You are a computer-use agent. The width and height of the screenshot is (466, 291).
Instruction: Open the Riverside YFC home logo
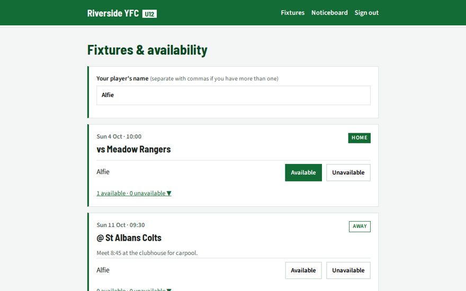(113, 13)
